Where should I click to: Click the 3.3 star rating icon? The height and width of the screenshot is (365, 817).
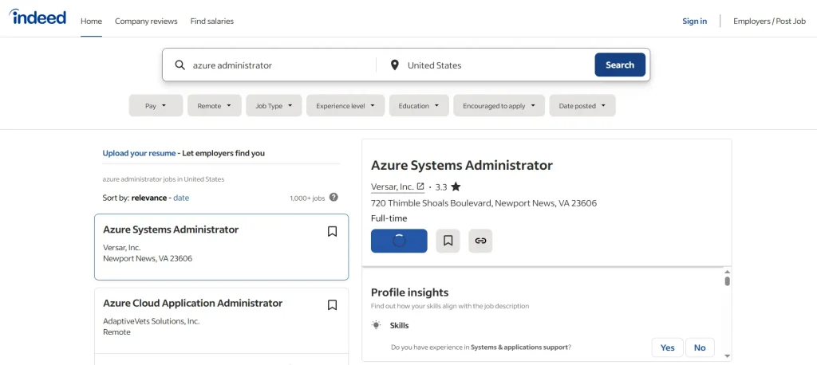[x=456, y=186]
